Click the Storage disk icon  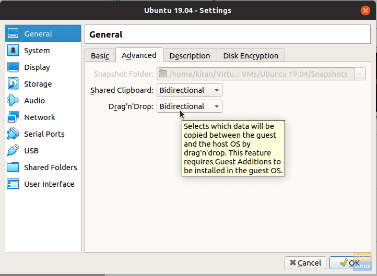pyautogui.click(x=13, y=83)
